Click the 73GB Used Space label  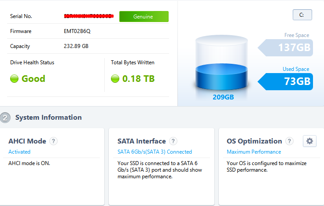(x=297, y=81)
